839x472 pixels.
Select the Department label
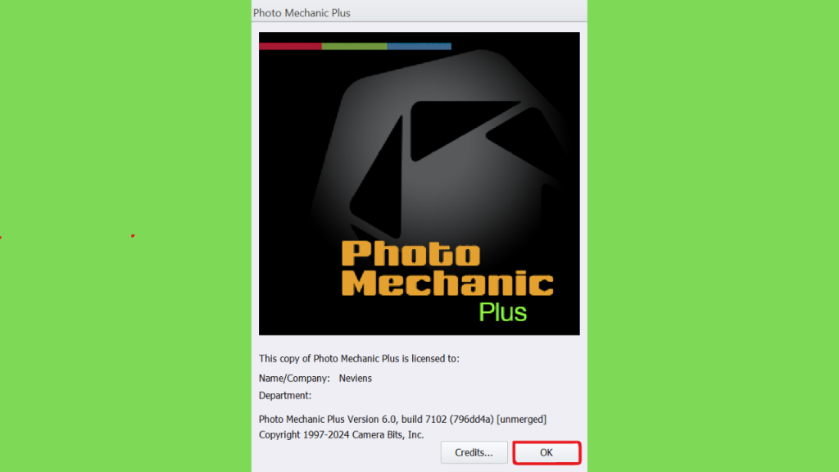[x=285, y=396]
